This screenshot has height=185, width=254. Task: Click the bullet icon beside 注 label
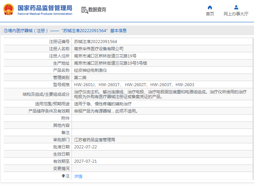pyautogui.click(x=63, y=176)
